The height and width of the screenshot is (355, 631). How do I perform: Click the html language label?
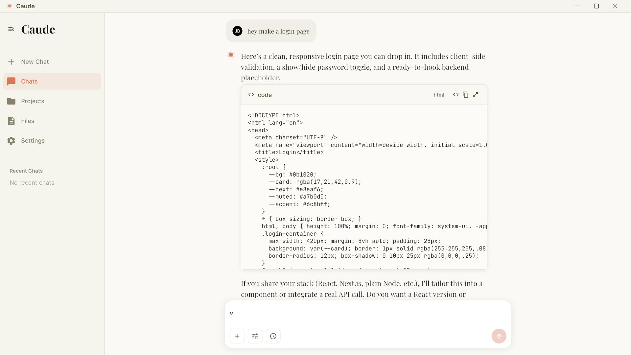pos(439,95)
